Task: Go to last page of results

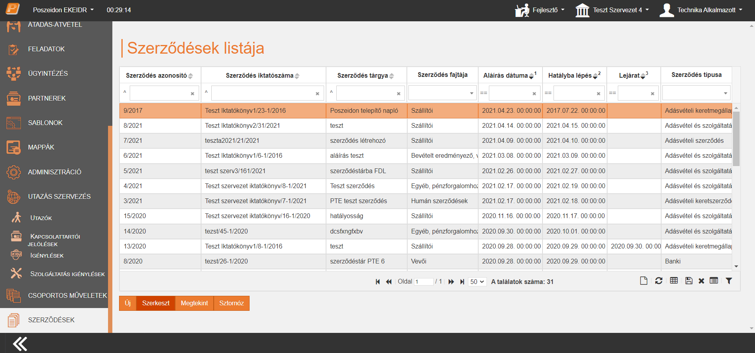Action: point(462,282)
